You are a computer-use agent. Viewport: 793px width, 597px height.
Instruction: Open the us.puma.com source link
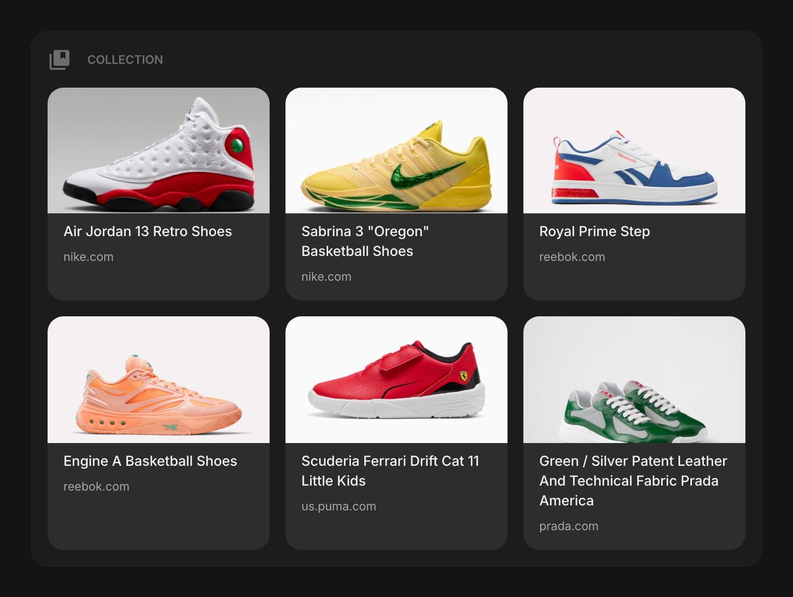(339, 506)
